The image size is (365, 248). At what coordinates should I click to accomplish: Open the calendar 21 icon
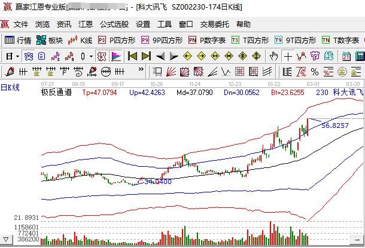point(346,56)
